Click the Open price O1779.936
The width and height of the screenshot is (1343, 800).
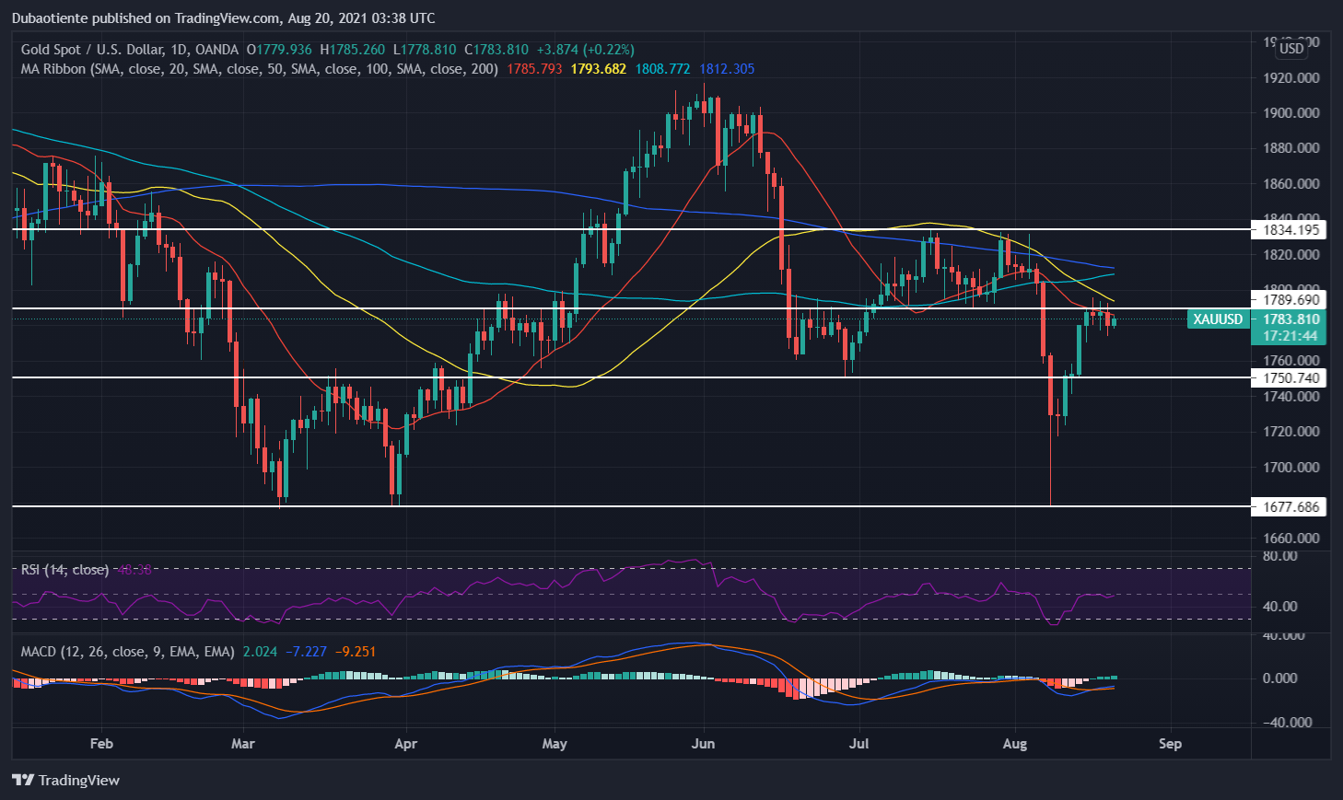click(279, 50)
